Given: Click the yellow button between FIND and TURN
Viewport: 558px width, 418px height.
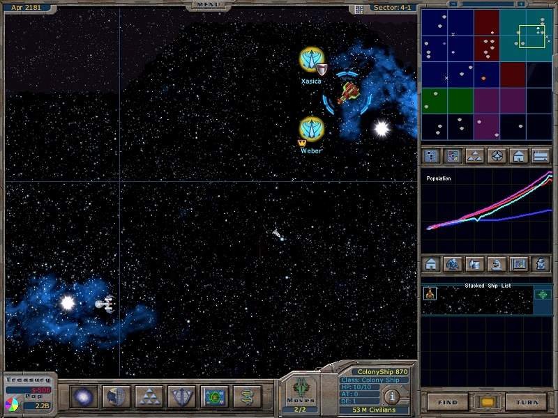Looking at the screenshot, I should 487,403.
